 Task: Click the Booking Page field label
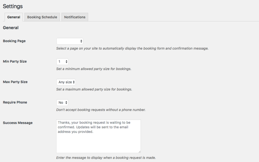click(14, 41)
